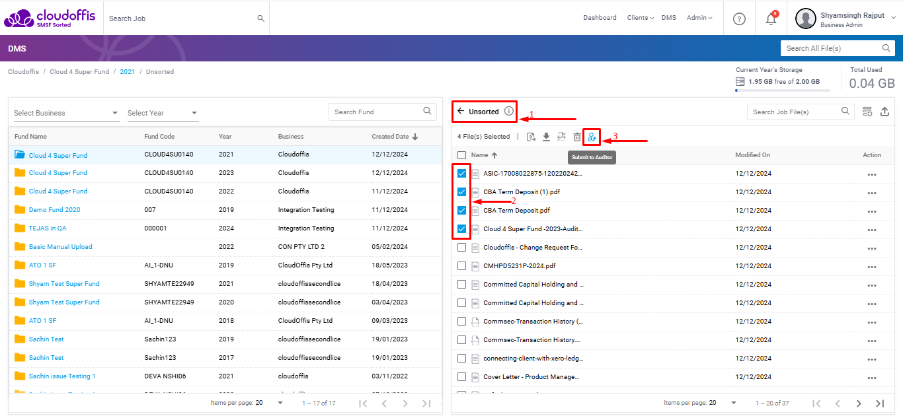Open the info icon next to Unsorted
The image size is (903, 418).
pyautogui.click(x=508, y=111)
